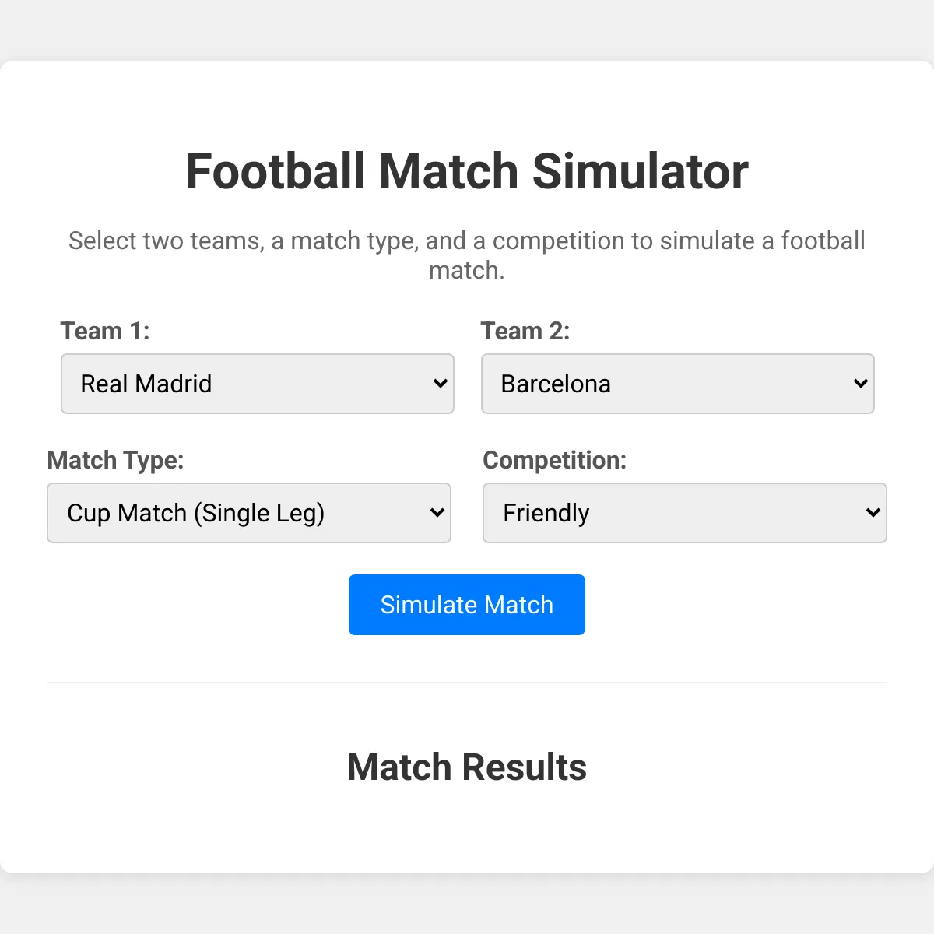
Task: Open the Team 1 dropdown showing Real Madrid
Action: point(258,384)
